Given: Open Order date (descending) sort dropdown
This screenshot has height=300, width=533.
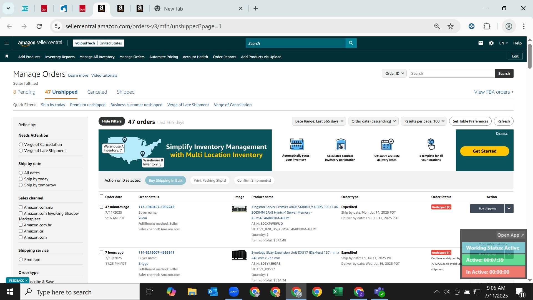Looking at the screenshot, I should (x=373, y=121).
